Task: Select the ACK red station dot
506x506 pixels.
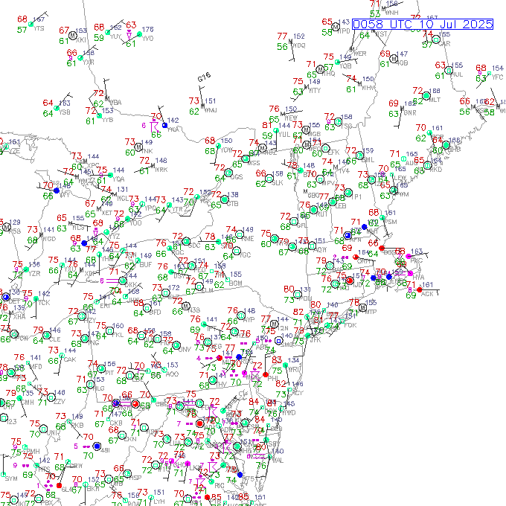Action: coord(420,289)
